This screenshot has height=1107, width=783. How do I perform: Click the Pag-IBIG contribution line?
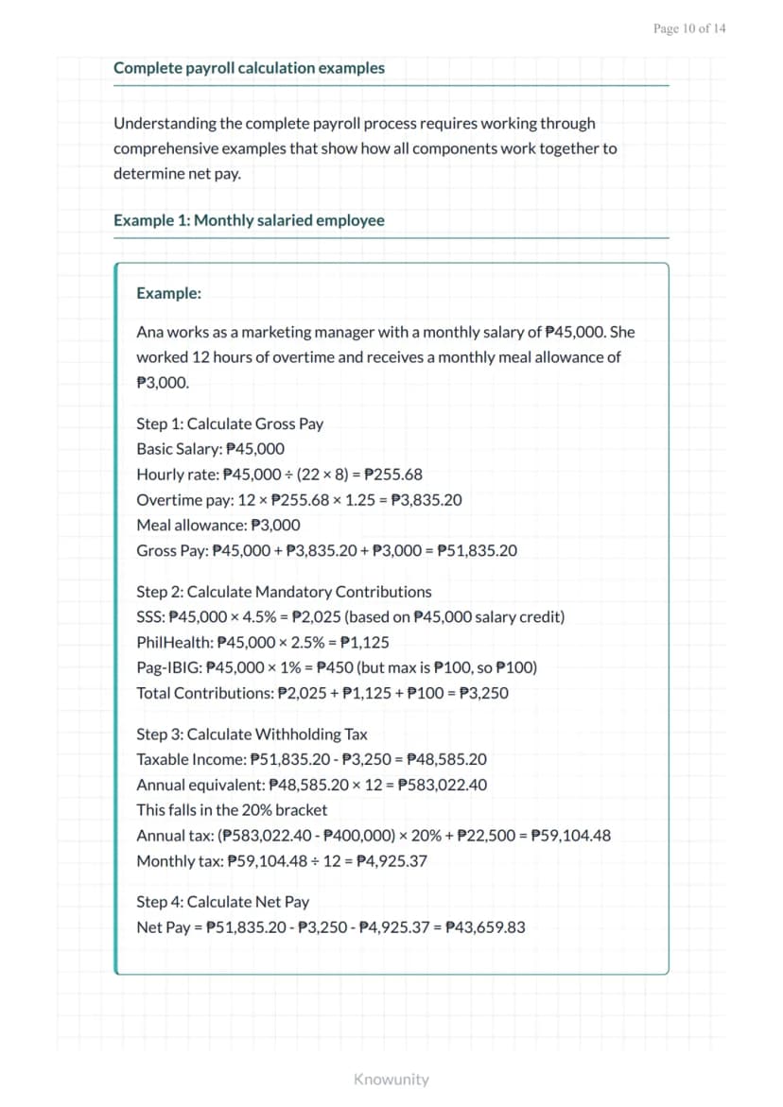tap(337, 667)
